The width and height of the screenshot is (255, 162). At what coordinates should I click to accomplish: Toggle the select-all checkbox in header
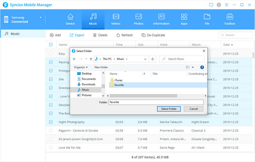point(51,44)
